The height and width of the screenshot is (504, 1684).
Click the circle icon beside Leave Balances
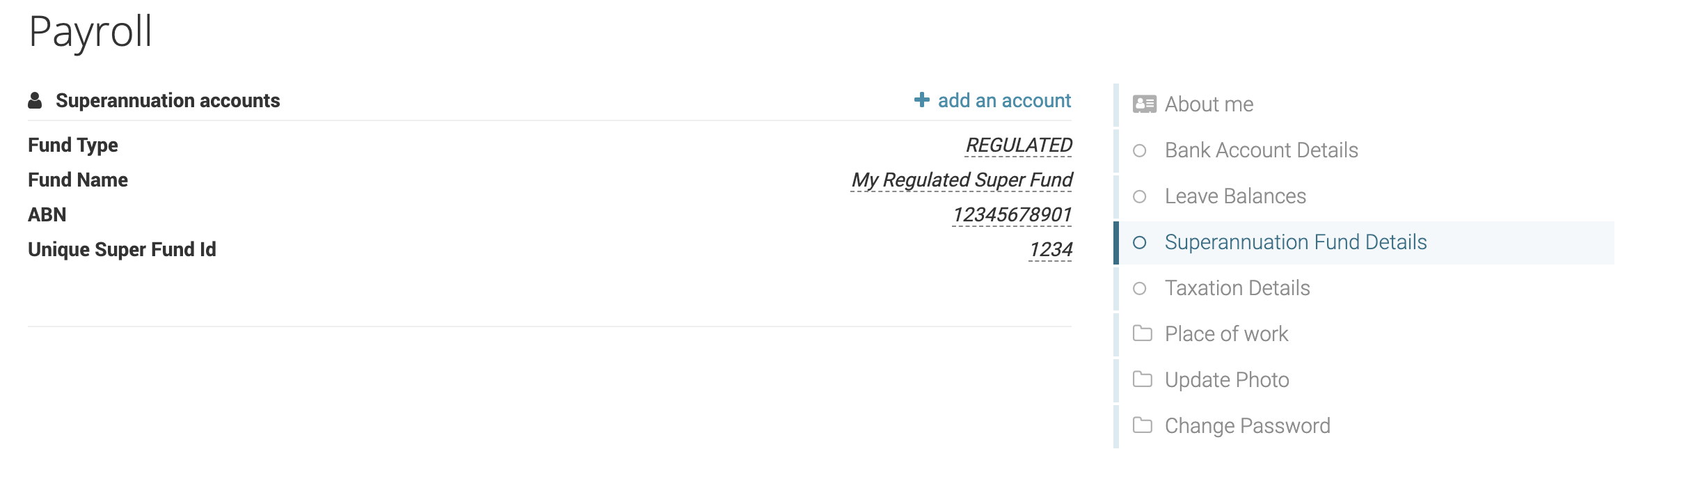click(x=1139, y=196)
